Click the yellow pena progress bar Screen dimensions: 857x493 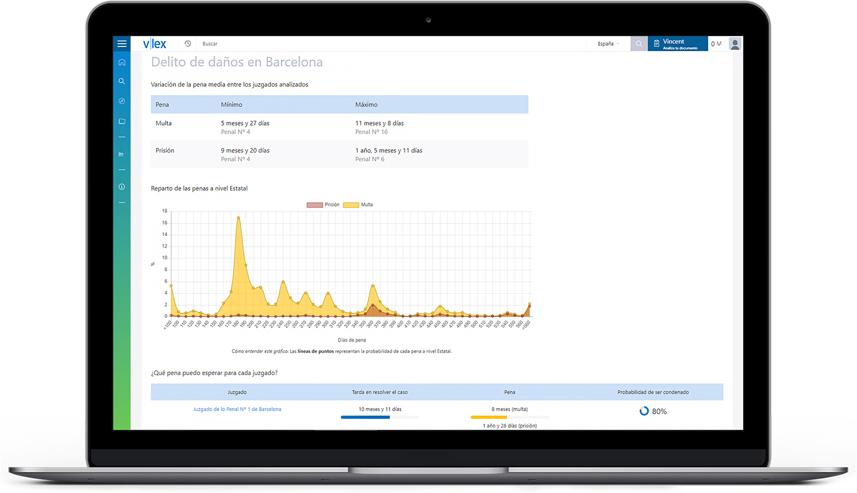pyautogui.click(x=489, y=417)
